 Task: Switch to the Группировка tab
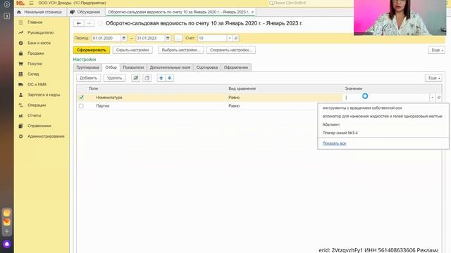click(87, 67)
